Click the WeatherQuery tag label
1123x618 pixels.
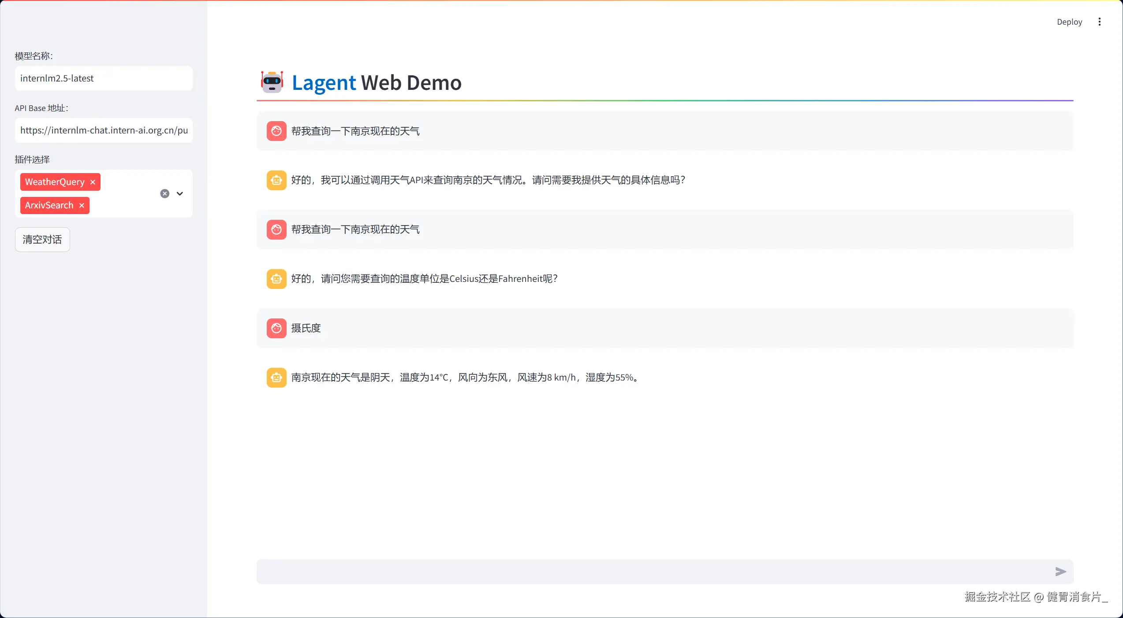click(x=55, y=182)
